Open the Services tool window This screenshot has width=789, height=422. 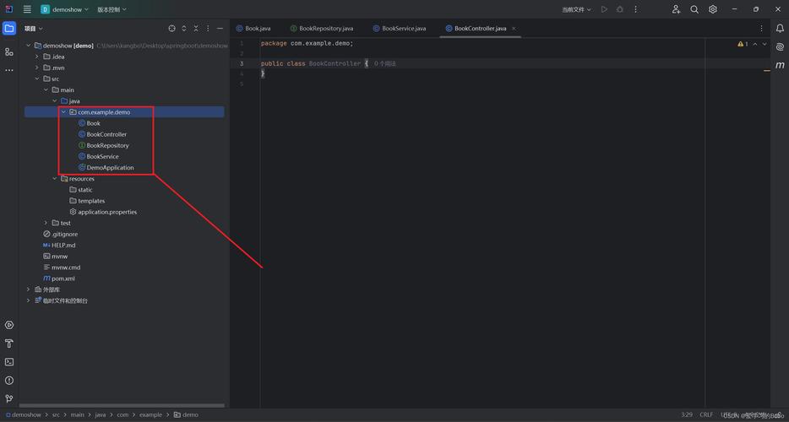[9, 325]
